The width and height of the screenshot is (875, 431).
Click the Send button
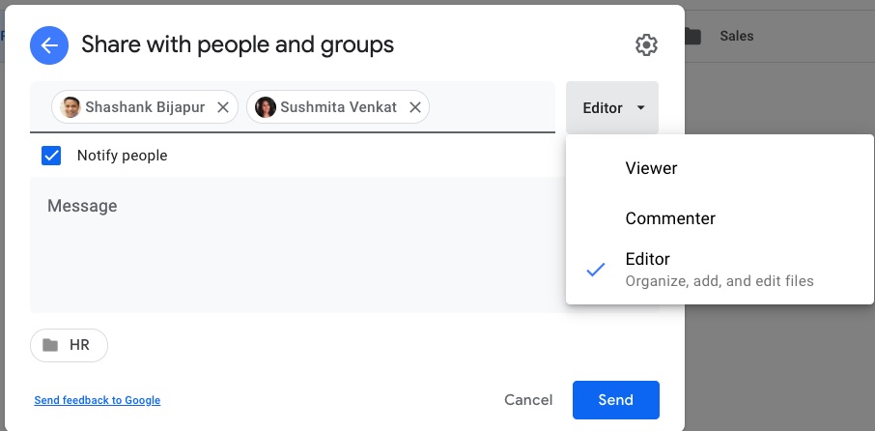615,400
